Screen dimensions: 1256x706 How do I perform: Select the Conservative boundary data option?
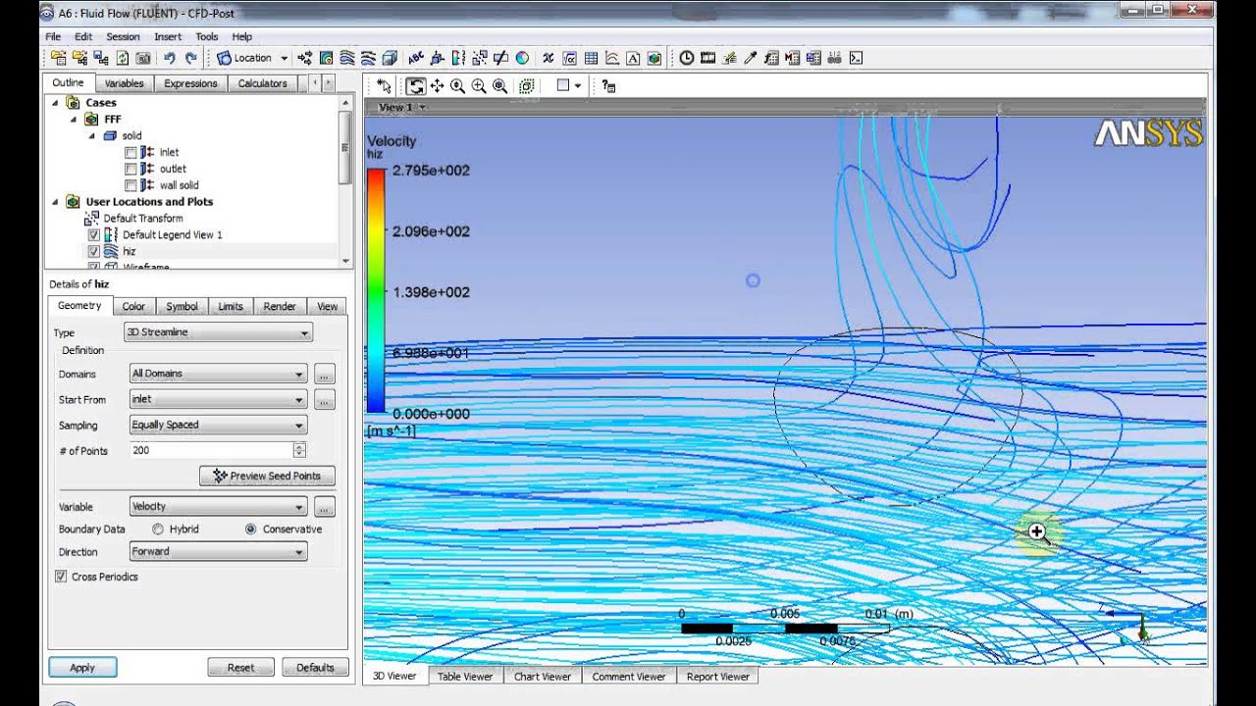251,529
